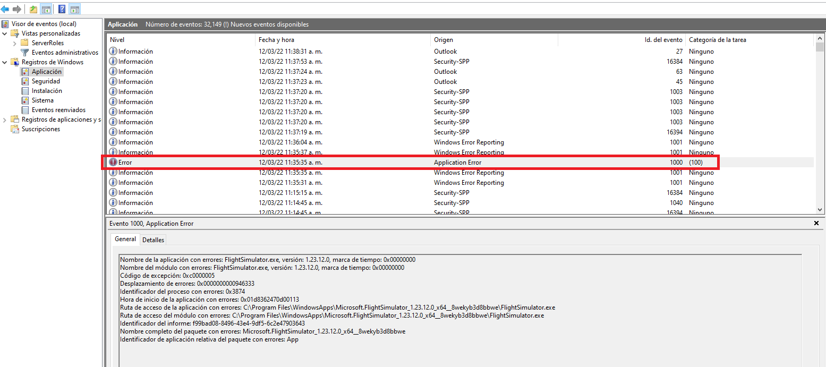Click the ServerRoles folder icon
Image resolution: width=826 pixels, height=367 pixels.
[24, 43]
